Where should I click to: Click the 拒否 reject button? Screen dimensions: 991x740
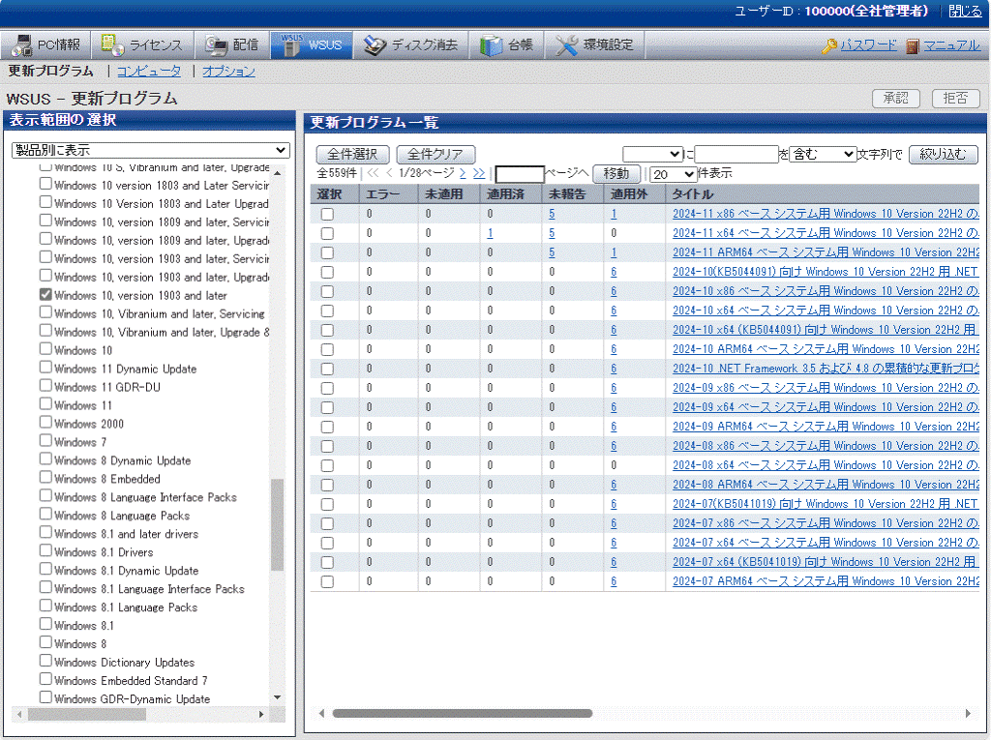[955, 99]
